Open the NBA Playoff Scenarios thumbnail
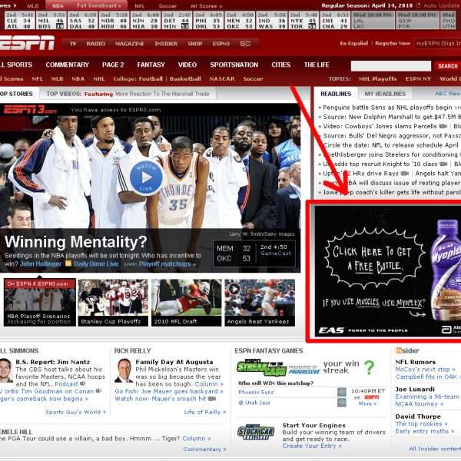 click(x=40, y=303)
